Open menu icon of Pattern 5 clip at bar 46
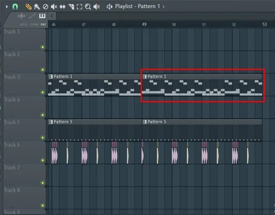Screen dimensions: 275x215 51,122
